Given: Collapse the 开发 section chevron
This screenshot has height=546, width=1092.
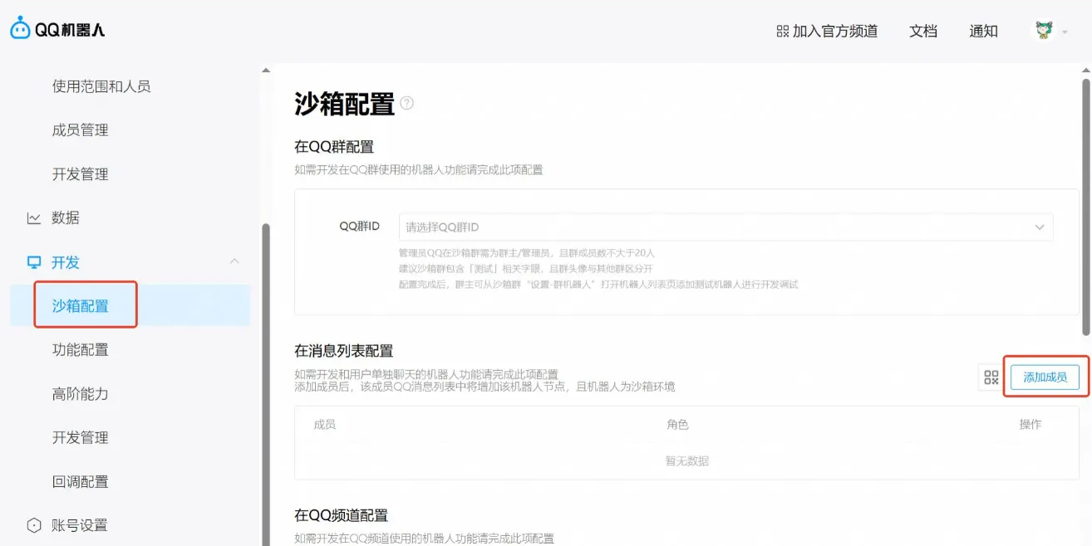Looking at the screenshot, I should pos(234,261).
